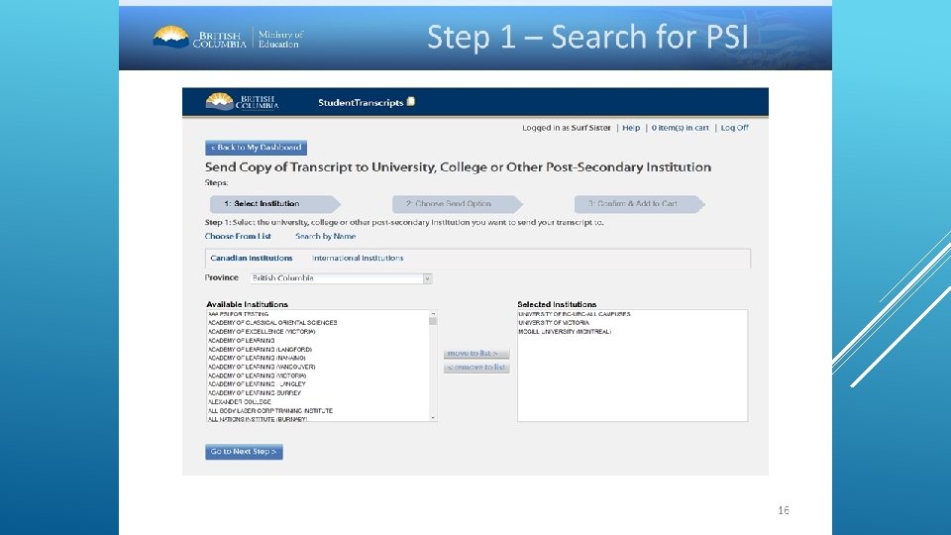The width and height of the screenshot is (951, 535).
Task: Click the move to list button
Action: (476, 353)
